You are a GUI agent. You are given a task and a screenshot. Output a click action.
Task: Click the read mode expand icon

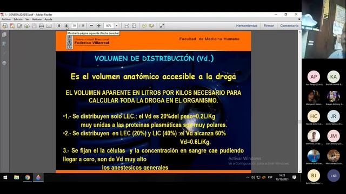click(x=162, y=26)
